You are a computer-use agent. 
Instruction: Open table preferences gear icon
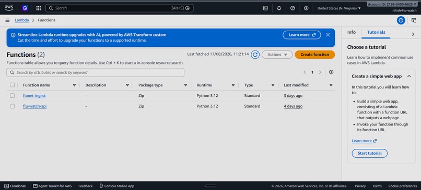click(331, 72)
